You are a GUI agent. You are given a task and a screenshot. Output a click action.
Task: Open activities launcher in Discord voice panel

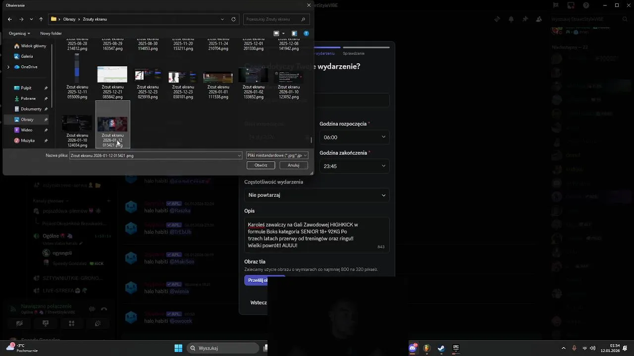tap(72, 323)
